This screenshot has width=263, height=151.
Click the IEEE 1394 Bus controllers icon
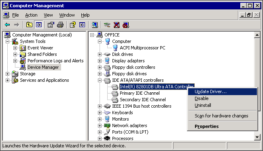pyautogui.click(x=107, y=106)
